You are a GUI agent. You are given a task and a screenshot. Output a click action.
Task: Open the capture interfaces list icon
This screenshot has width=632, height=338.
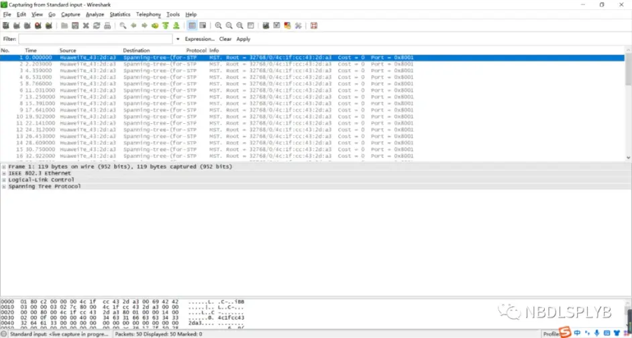[x=6, y=25]
